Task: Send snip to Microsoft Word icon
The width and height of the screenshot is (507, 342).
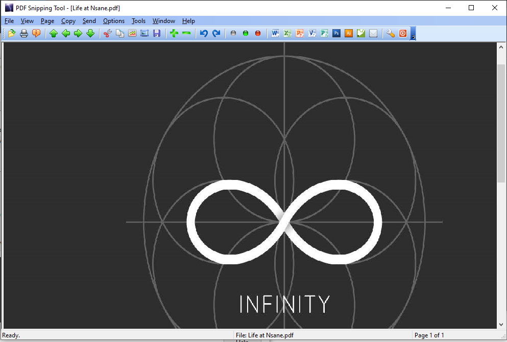Action: click(x=275, y=33)
